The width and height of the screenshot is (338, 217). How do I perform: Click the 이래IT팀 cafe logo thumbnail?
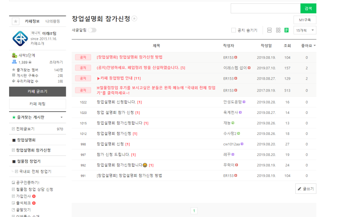20,39
